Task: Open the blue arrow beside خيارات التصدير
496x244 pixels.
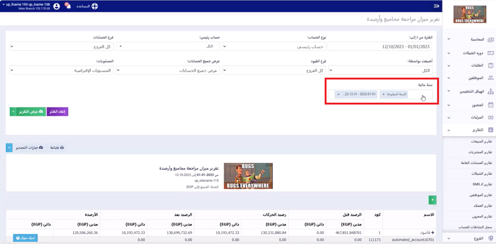Action: (9, 148)
